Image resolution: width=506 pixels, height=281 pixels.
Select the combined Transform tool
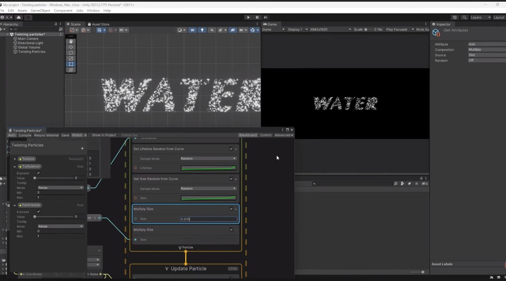pyautogui.click(x=71, y=70)
